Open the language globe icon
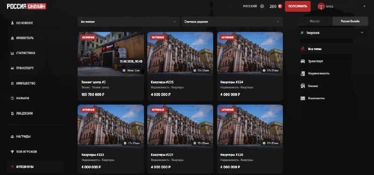 tap(262, 6)
